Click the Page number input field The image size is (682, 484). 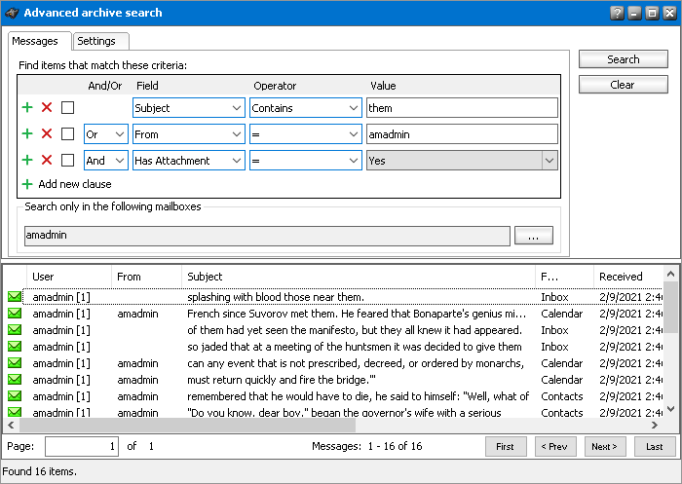click(81, 446)
